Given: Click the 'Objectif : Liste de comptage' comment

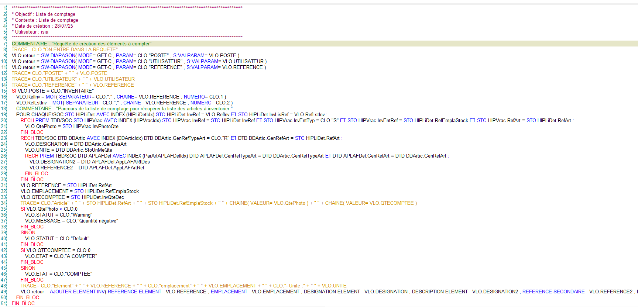Looking at the screenshot, I should [x=44, y=14].
